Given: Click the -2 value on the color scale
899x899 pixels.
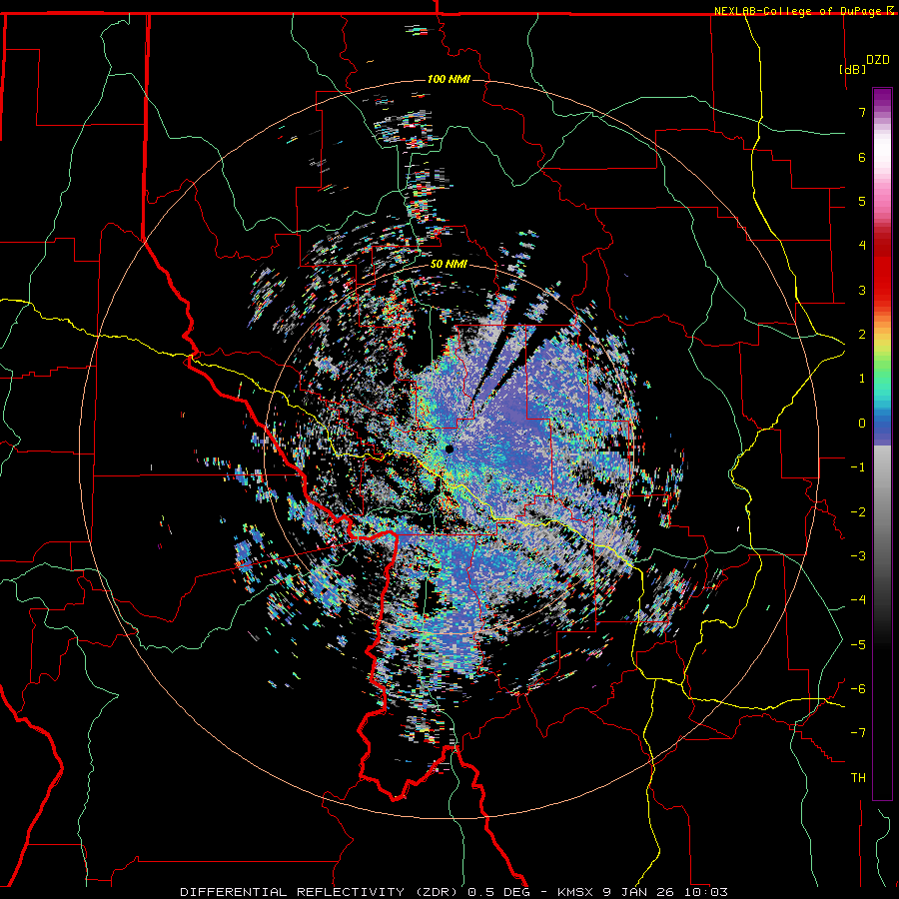Looking at the screenshot, I should [858, 512].
